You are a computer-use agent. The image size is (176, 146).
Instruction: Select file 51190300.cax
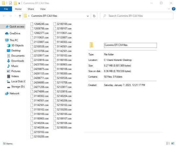(62, 74)
